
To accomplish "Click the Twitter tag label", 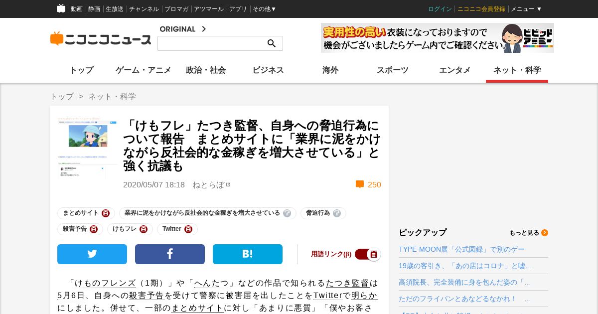I will (172, 229).
